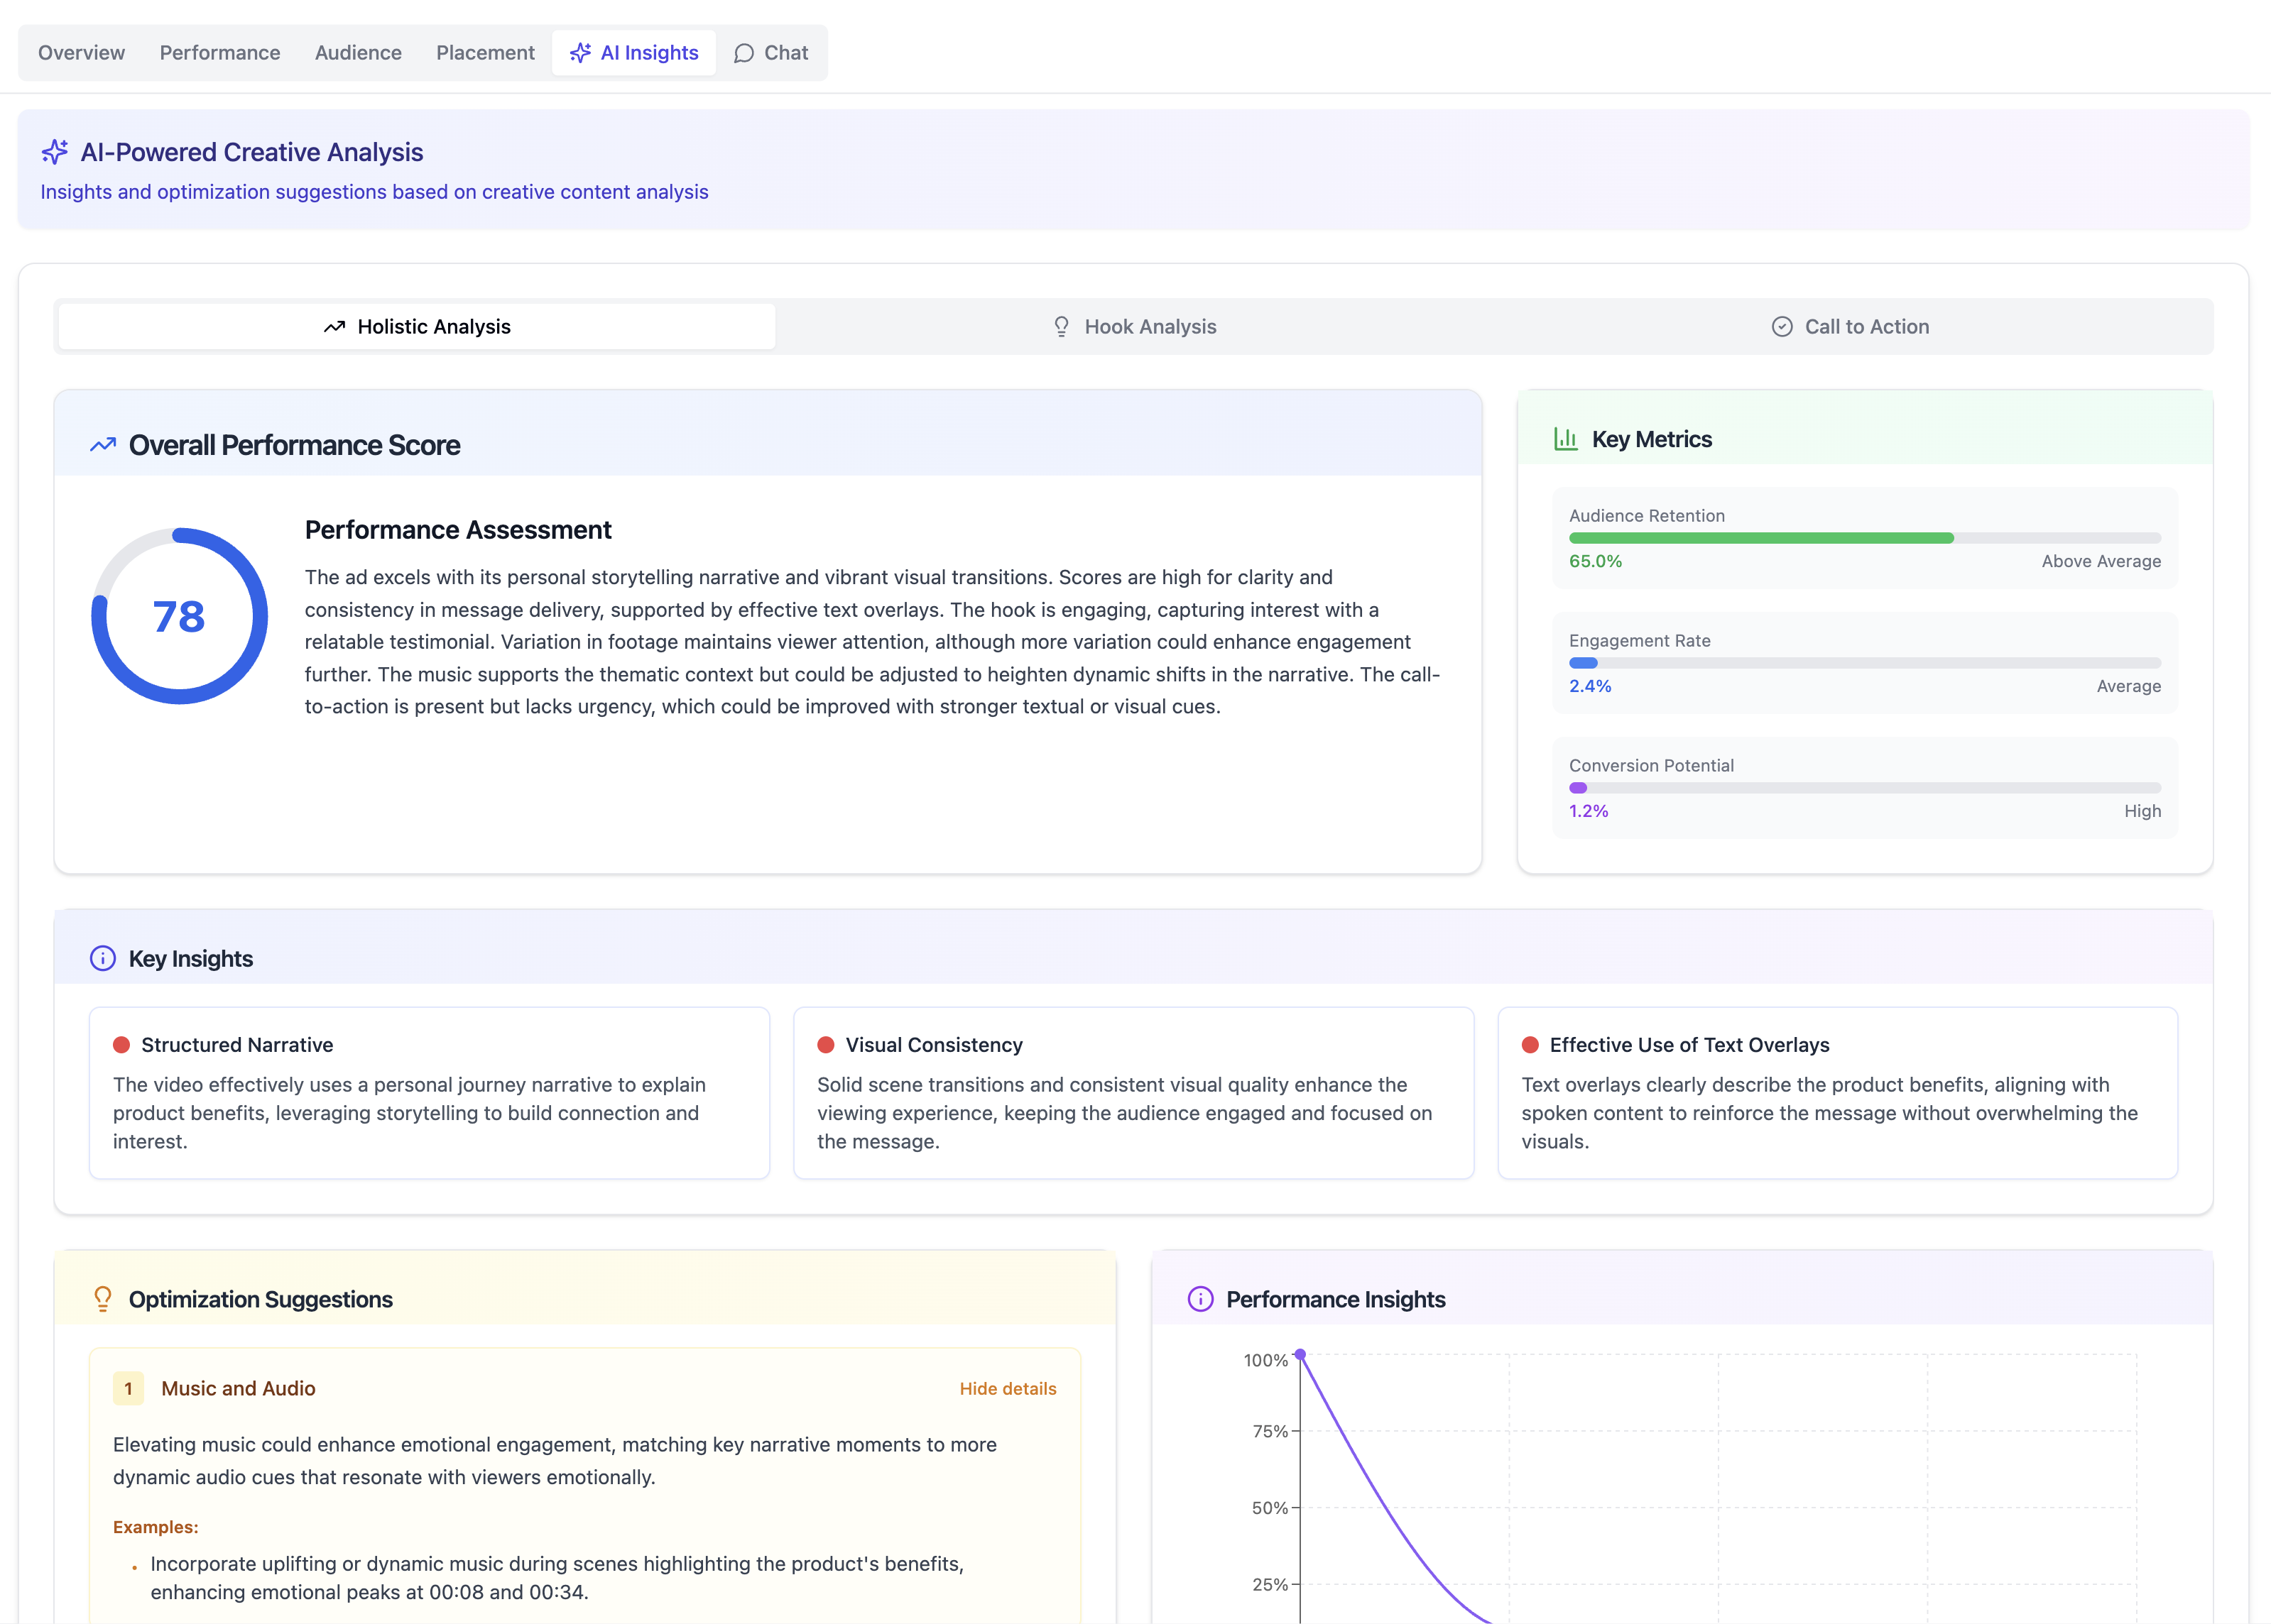Screen dimensions: 2271x1624
Task: Click the red dot next to Structured Narrative
Action: [122, 1045]
